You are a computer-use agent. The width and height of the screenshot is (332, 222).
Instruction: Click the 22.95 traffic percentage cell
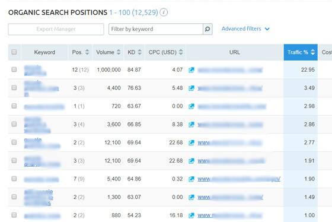(308, 70)
